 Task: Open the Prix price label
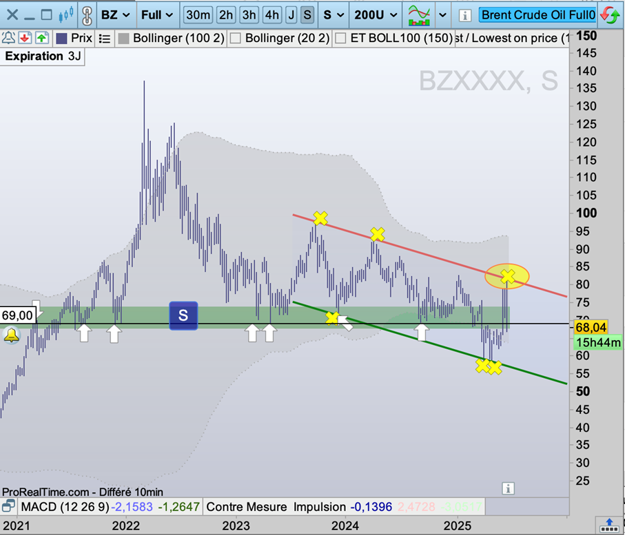click(82, 39)
